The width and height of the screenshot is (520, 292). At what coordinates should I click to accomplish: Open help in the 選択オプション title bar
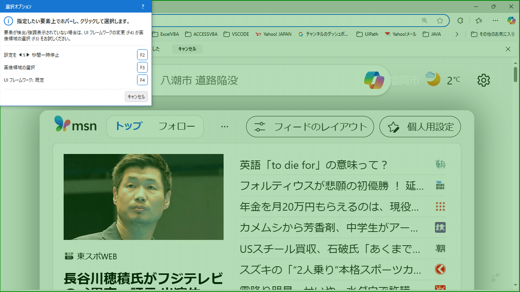[143, 6]
